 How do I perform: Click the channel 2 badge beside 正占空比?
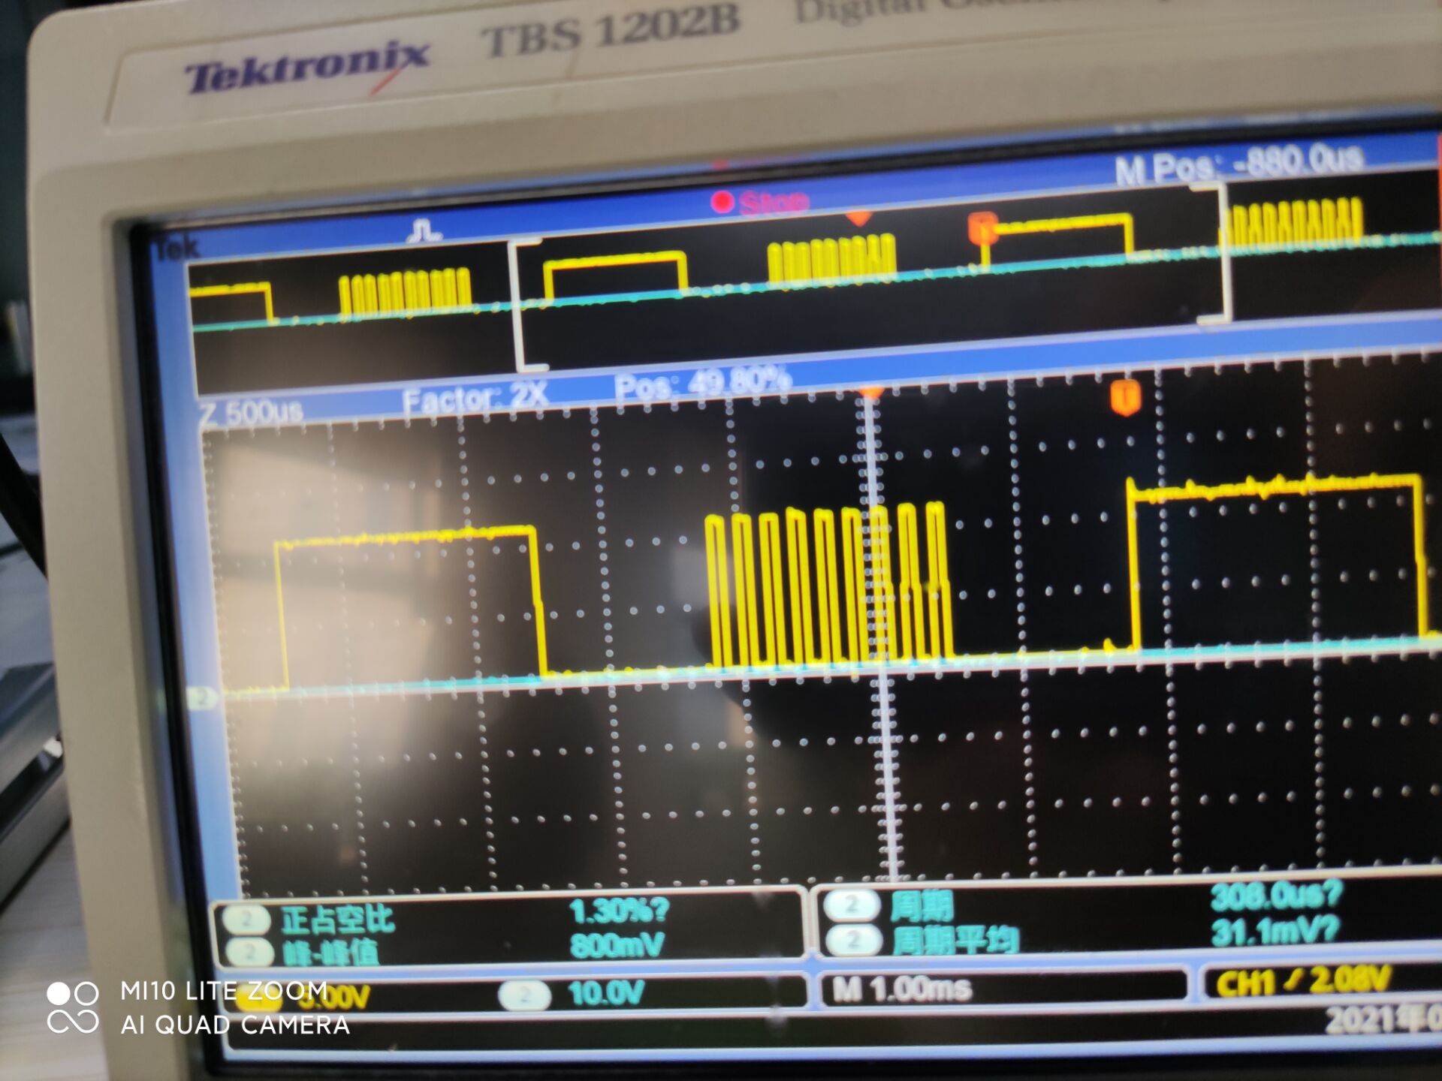[246, 919]
